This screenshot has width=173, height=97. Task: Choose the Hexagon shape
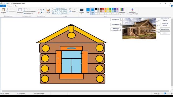(59, 11)
